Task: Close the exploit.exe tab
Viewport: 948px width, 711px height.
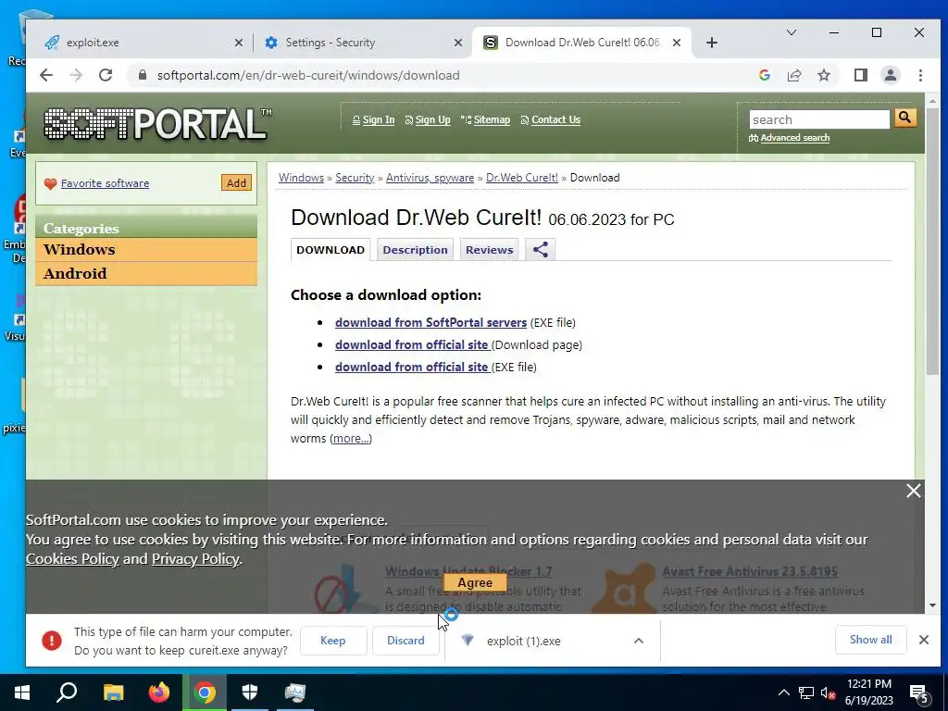Action: point(238,43)
